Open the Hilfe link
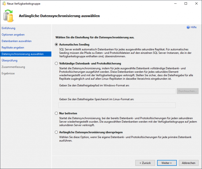The height and width of the screenshot is (169, 202). pos(194,27)
